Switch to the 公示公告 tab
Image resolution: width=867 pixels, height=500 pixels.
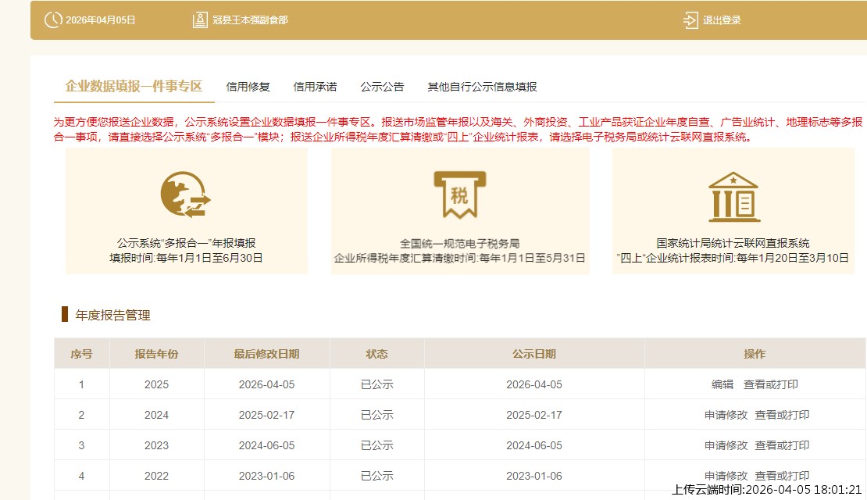coord(381,87)
